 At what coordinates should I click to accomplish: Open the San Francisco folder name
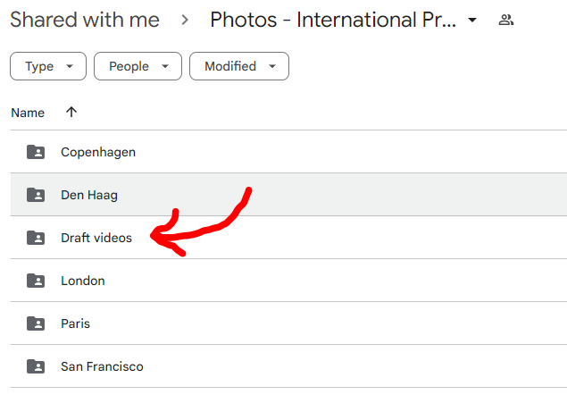click(102, 366)
